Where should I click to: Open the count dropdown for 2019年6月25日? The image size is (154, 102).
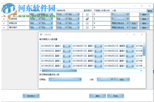click(x=130, y=66)
